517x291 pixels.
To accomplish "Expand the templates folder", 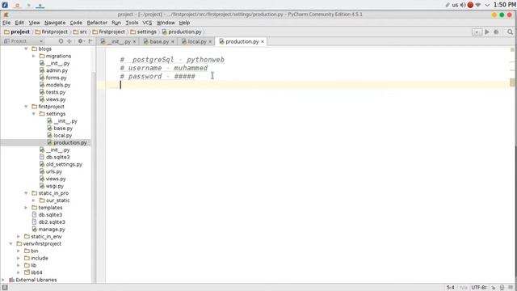I will pyautogui.click(x=26, y=208).
